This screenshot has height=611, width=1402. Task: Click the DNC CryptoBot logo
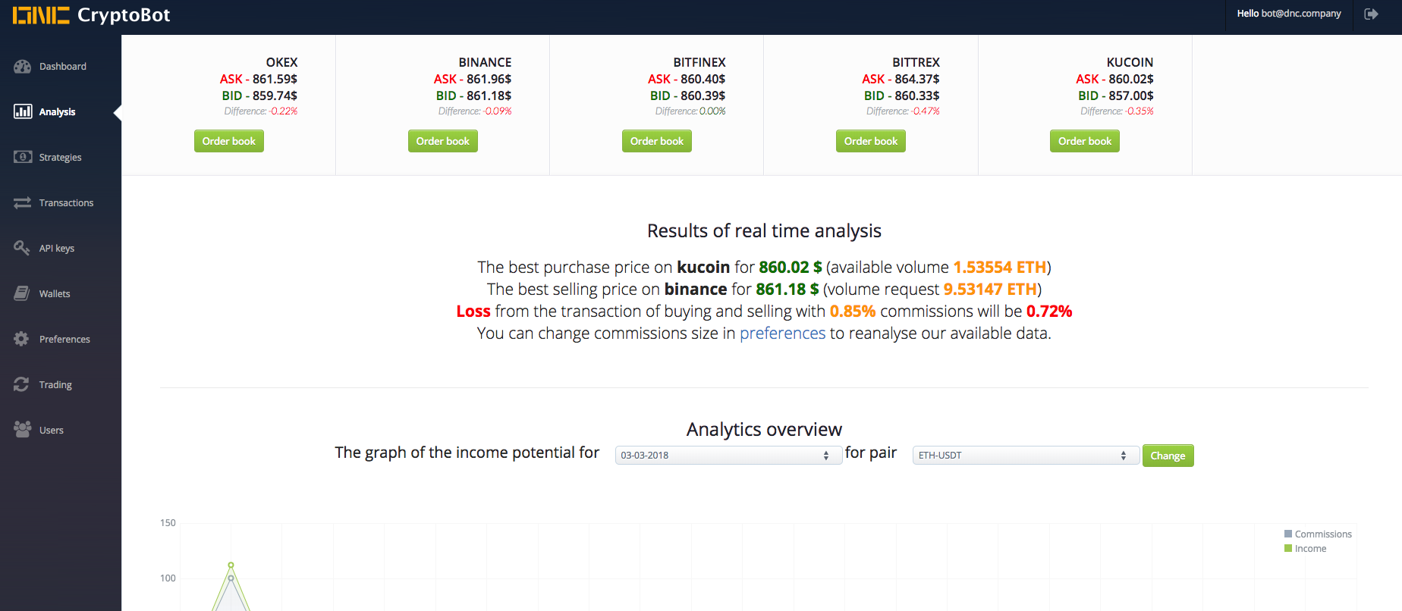tap(91, 15)
